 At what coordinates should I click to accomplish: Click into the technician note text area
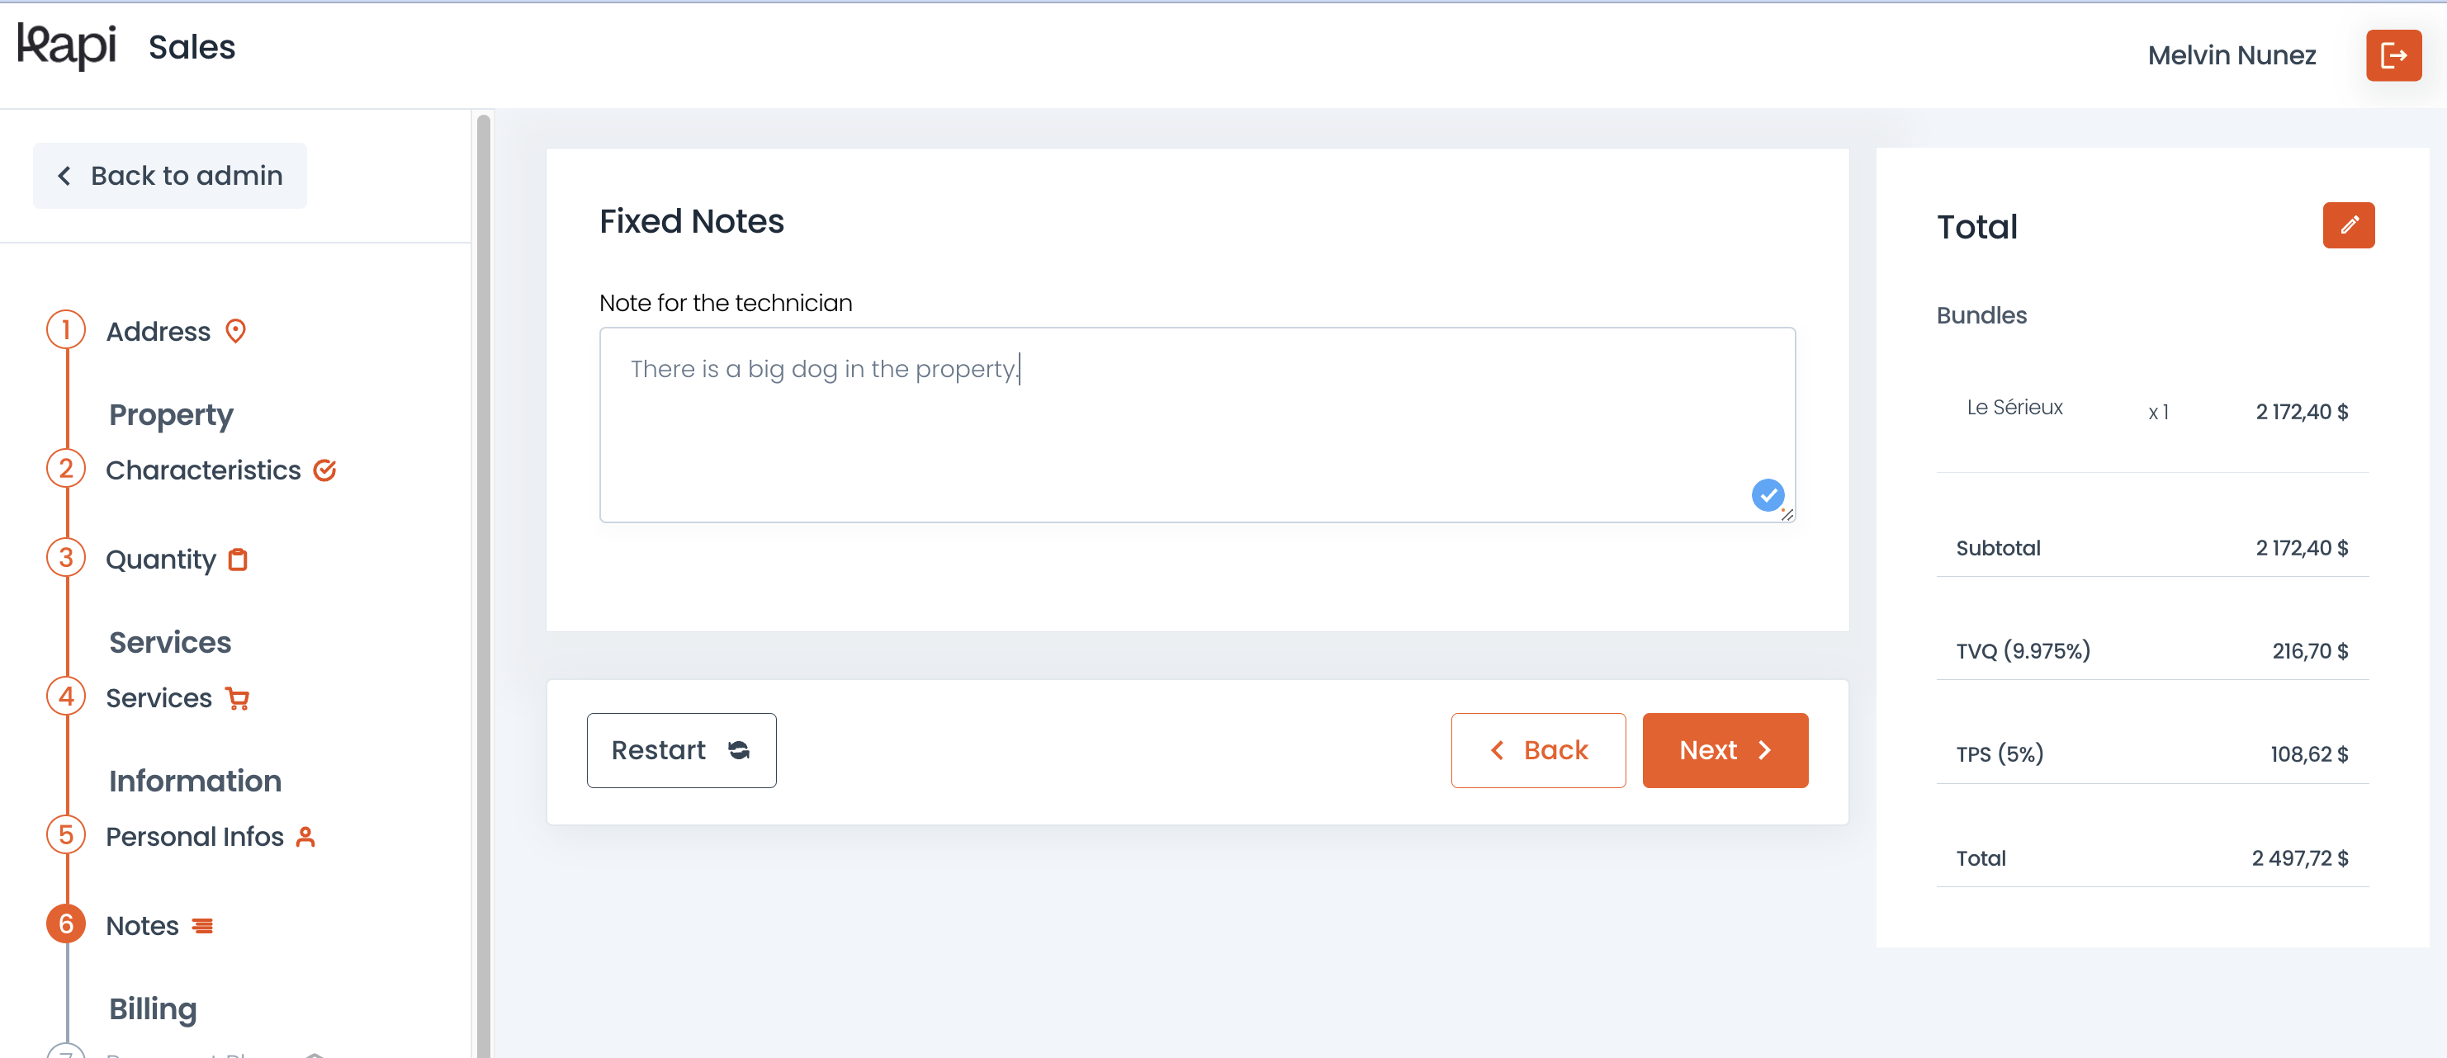click(1197, 424)
